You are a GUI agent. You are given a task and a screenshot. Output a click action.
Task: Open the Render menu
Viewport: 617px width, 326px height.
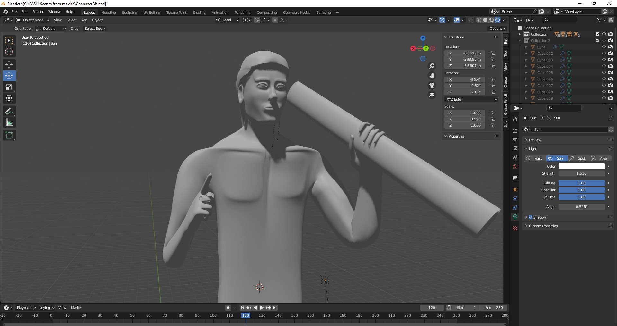[38, 12]
